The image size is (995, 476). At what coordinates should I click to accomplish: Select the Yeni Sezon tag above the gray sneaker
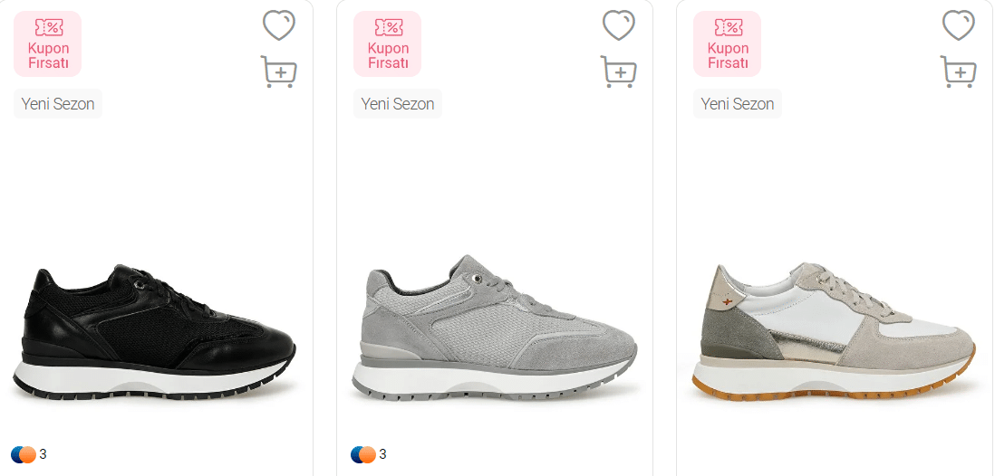pos(398,104)
